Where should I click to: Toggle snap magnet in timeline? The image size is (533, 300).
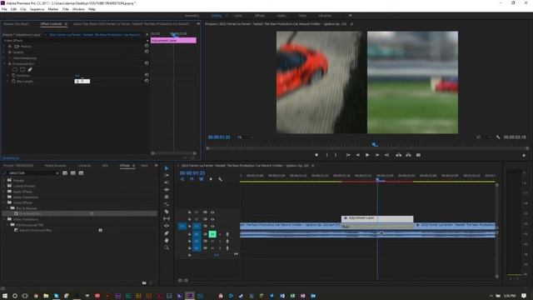click(x=192, y=179)
